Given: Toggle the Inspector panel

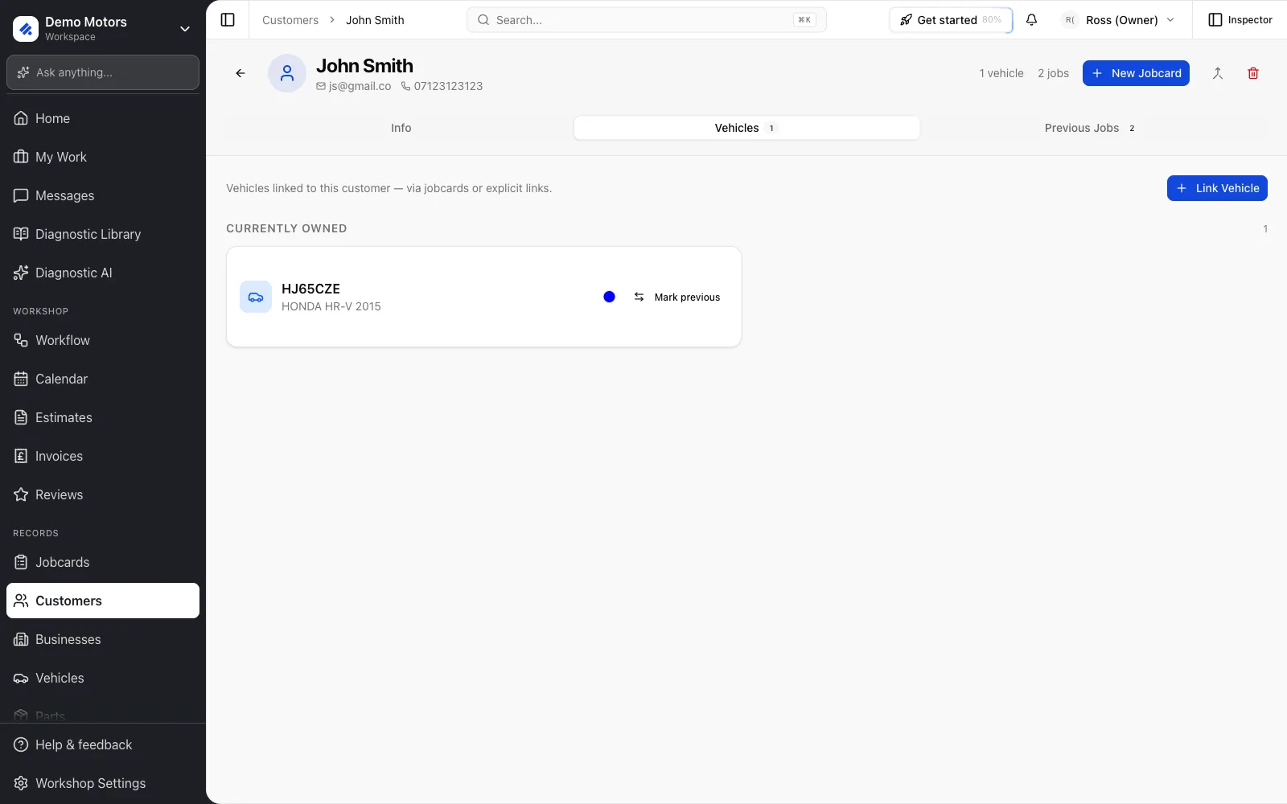Looking at the screenshot, I should pos(1240,20).
